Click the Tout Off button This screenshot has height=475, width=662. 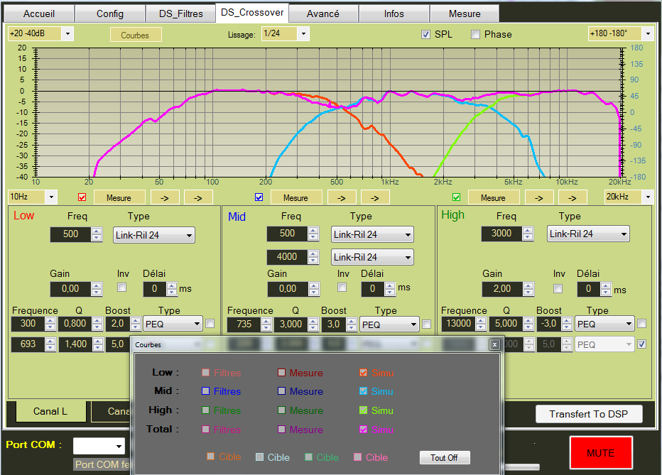444,458
